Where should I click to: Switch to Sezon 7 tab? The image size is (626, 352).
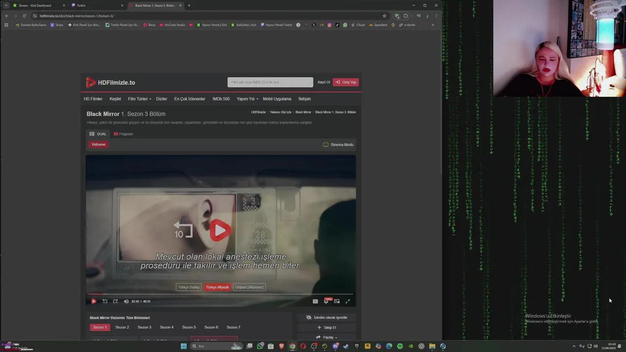pos(233,327)
